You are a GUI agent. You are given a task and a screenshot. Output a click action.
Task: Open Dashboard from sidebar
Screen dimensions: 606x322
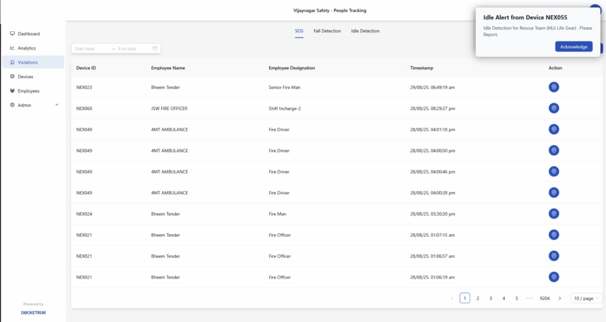coord(28,34)
